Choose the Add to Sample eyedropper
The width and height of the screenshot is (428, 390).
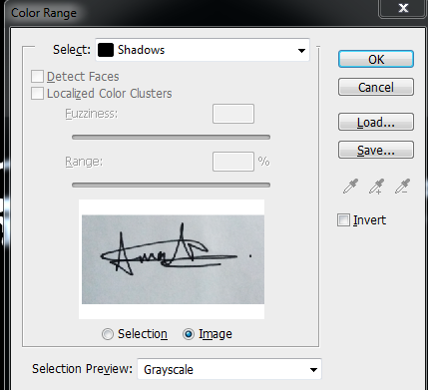(x=376, y=187)
